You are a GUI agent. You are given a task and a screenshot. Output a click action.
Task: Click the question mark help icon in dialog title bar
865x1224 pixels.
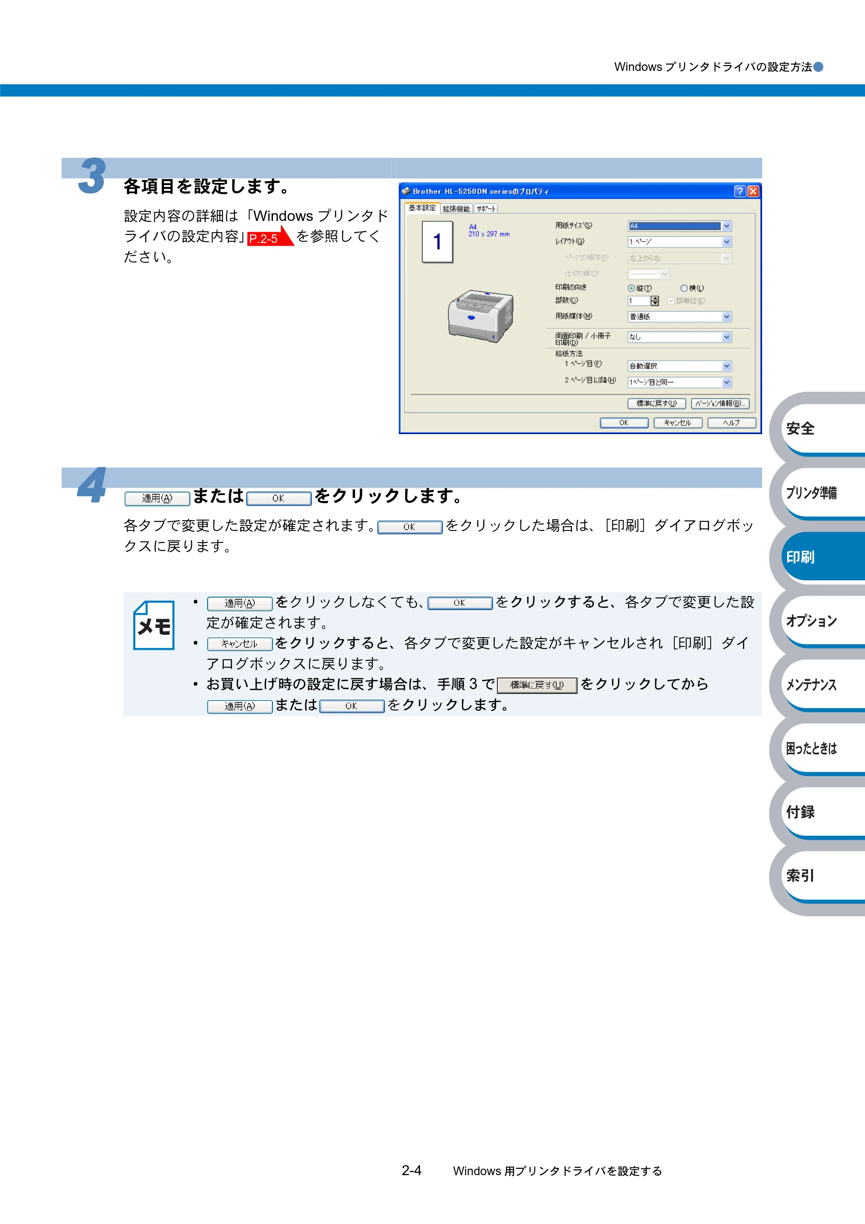point(739,191)
